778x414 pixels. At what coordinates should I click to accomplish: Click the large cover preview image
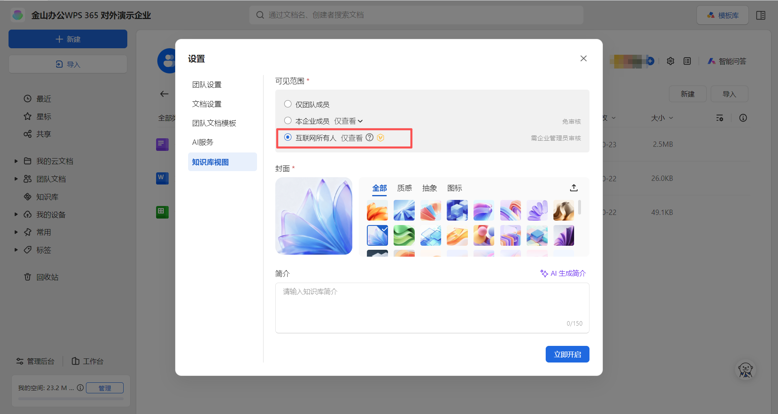click(314, 216)
